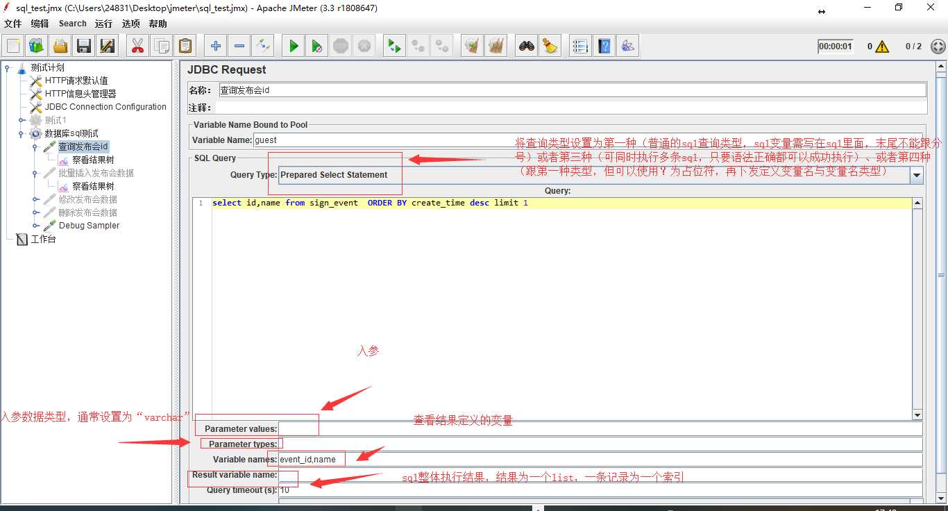Click the grey Stop test icon
The width and height of the screenshot is (948, 511).
tap(341, 47)
